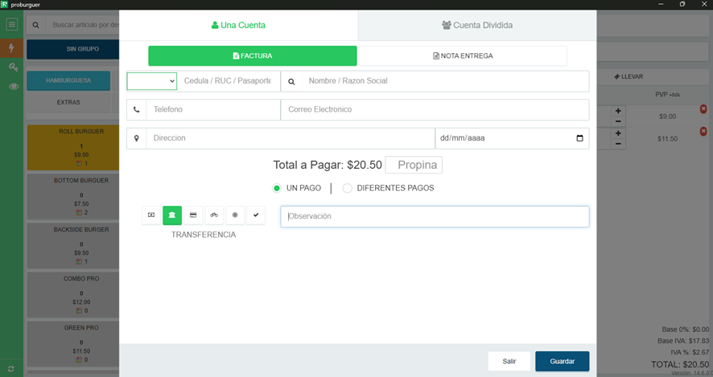Focus the Propina tip input field
This screenshot has width=713, height=377.
click(x=414, y=165)
